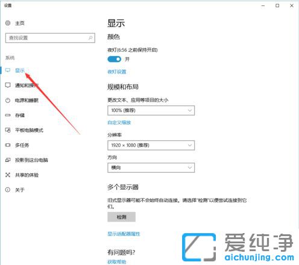
Task: Expand the 100% (推荐) scaling dropdown
Action: (x=151, y=110)
